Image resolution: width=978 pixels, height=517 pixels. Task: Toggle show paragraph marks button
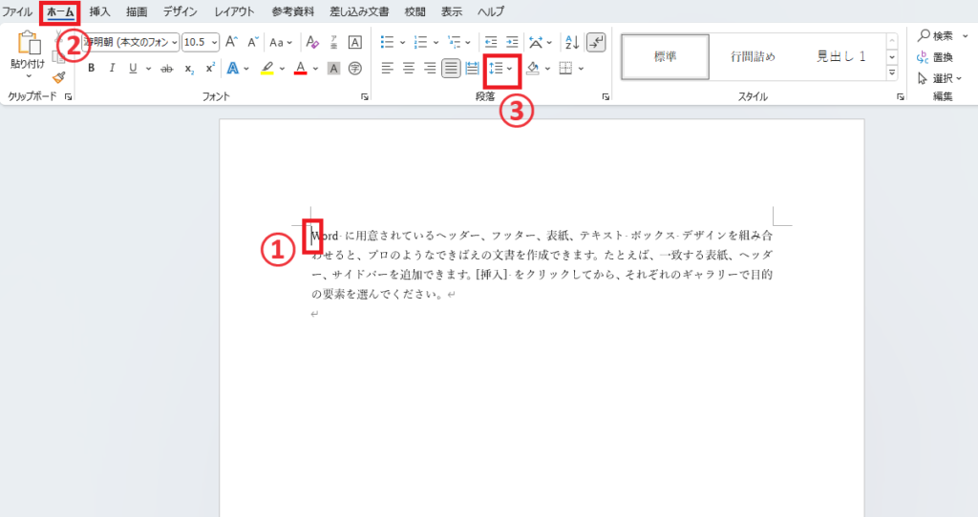pos(595,42)
